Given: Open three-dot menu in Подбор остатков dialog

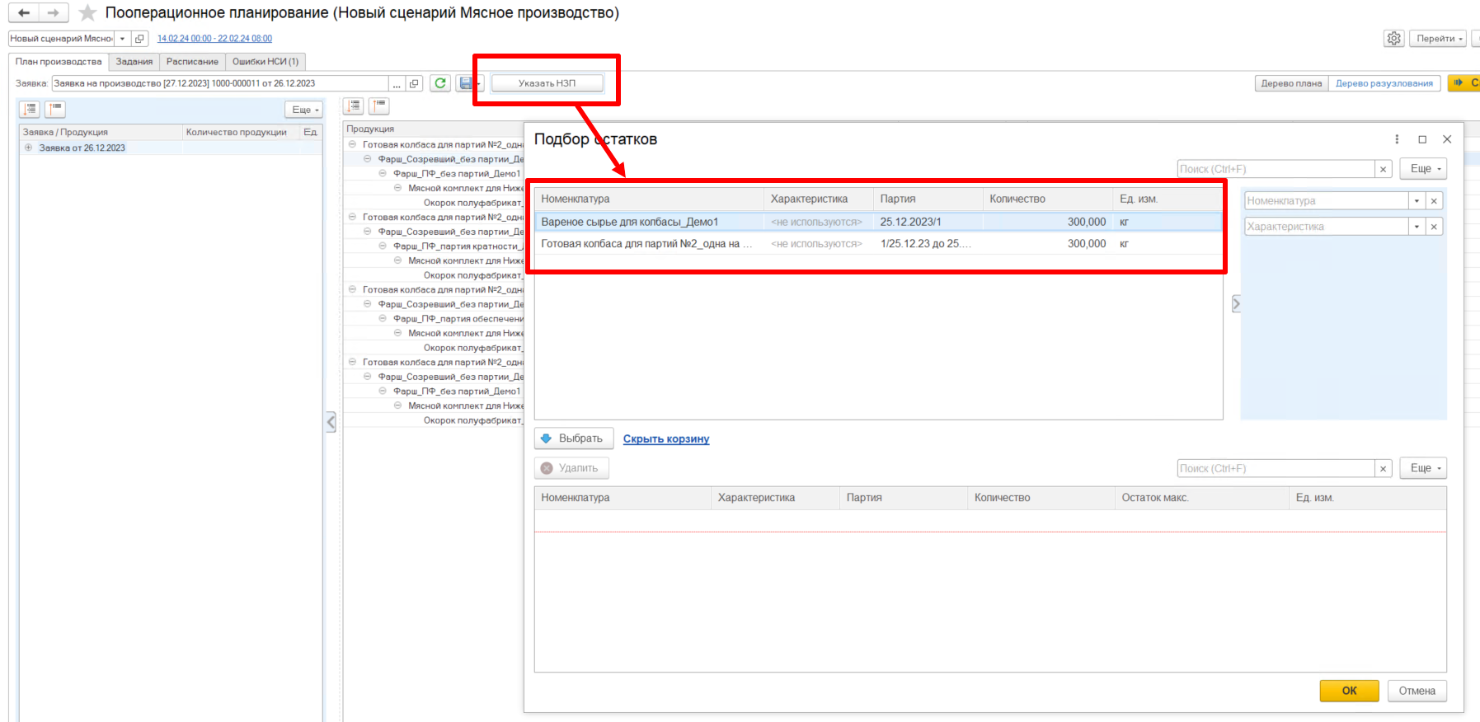Looking at the screenshot, I should tap(1397, 139).
